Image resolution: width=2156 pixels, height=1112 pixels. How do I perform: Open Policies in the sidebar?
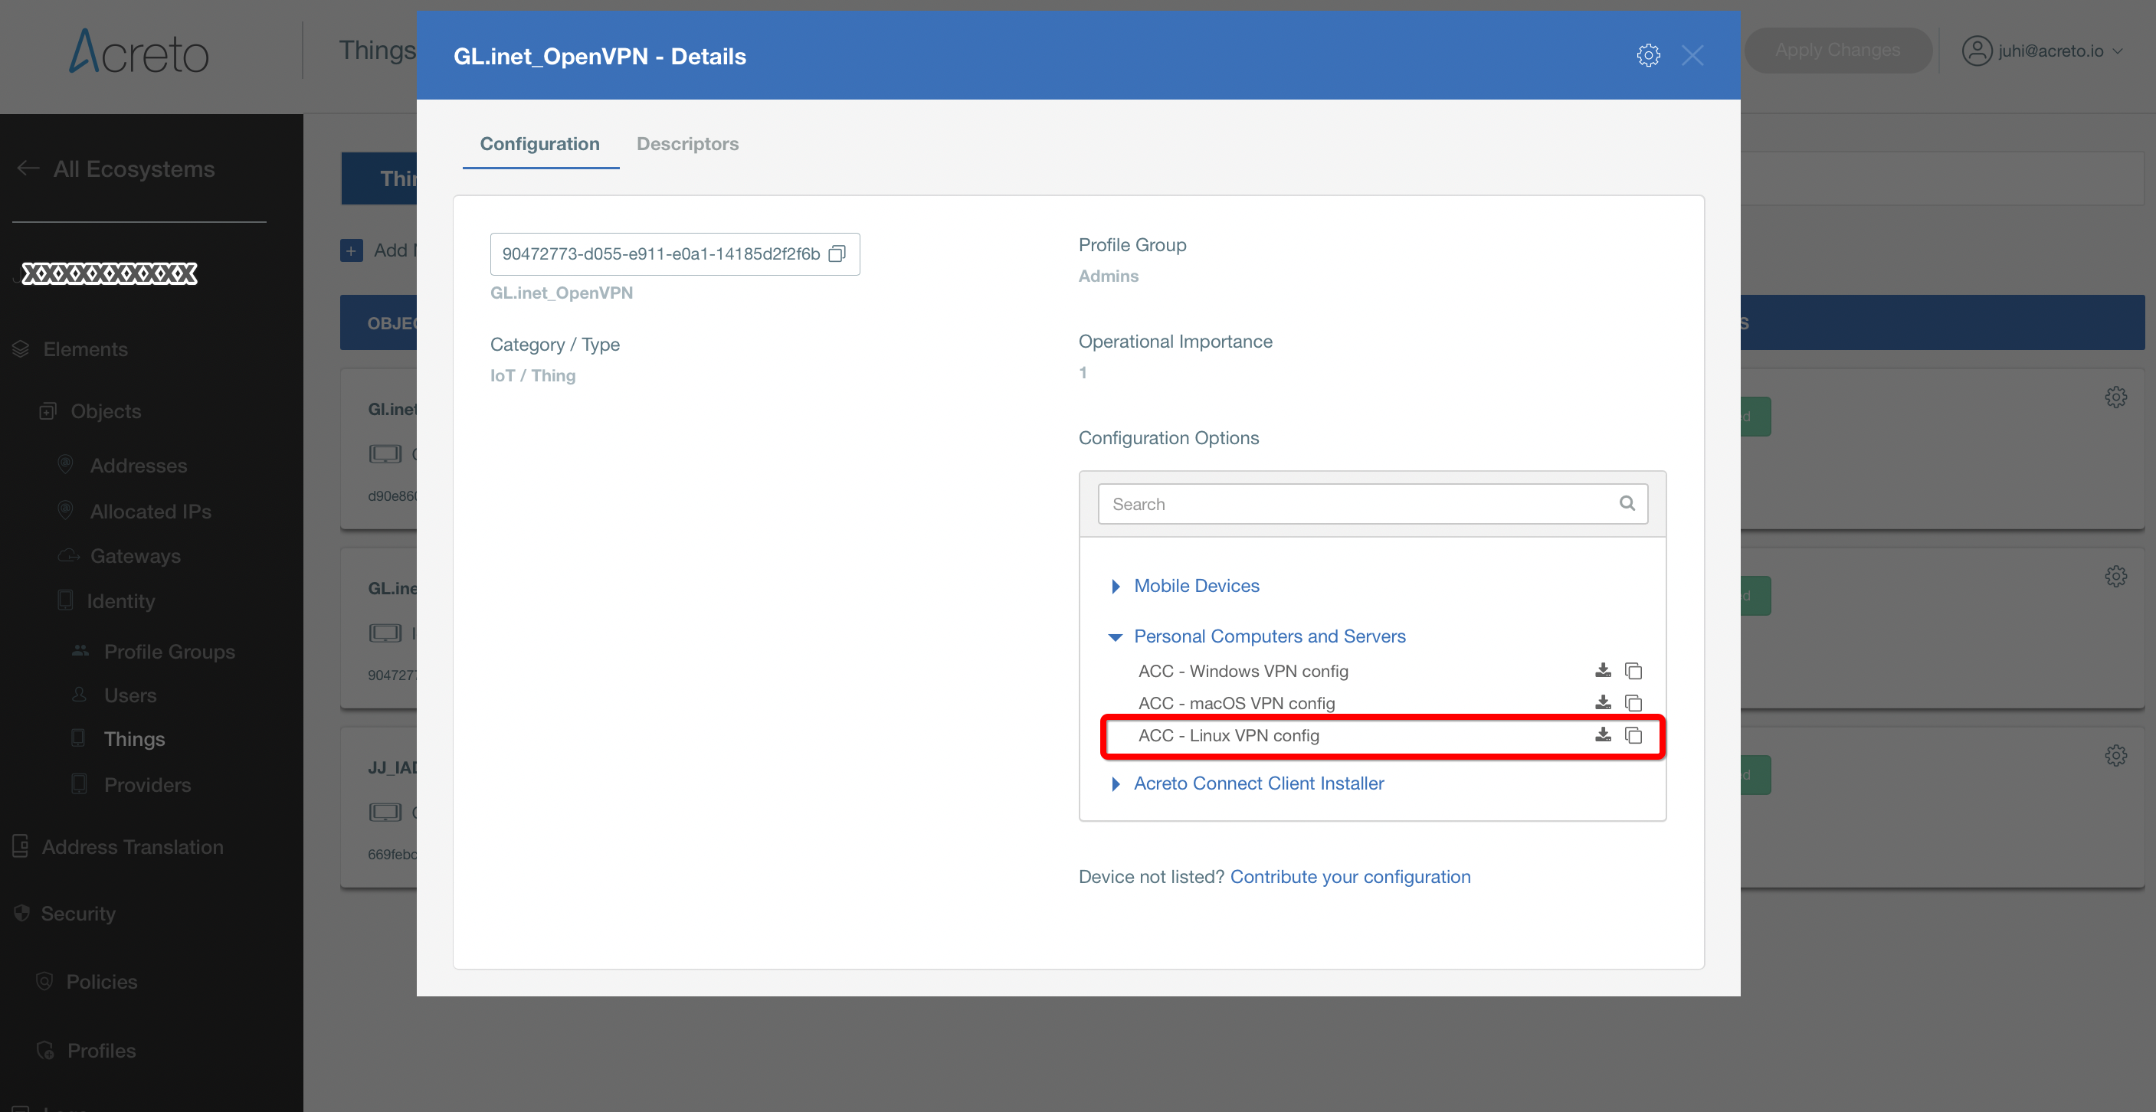pyautogui.click(x=102, y=982)
